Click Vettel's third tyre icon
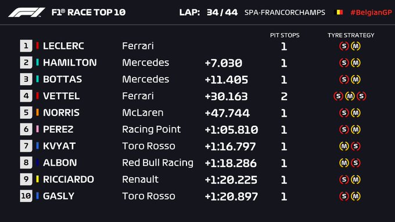The height and width of the screenshot is (222, 395). click(x=361, y=96)
